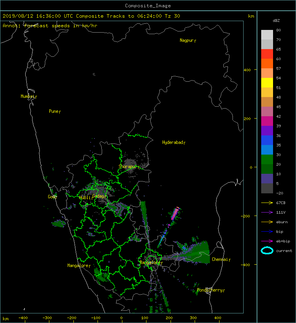The height and width of the screenshot is (323, 296).
Task: Click the eburn arrow legend symbol
Action: 267,222
